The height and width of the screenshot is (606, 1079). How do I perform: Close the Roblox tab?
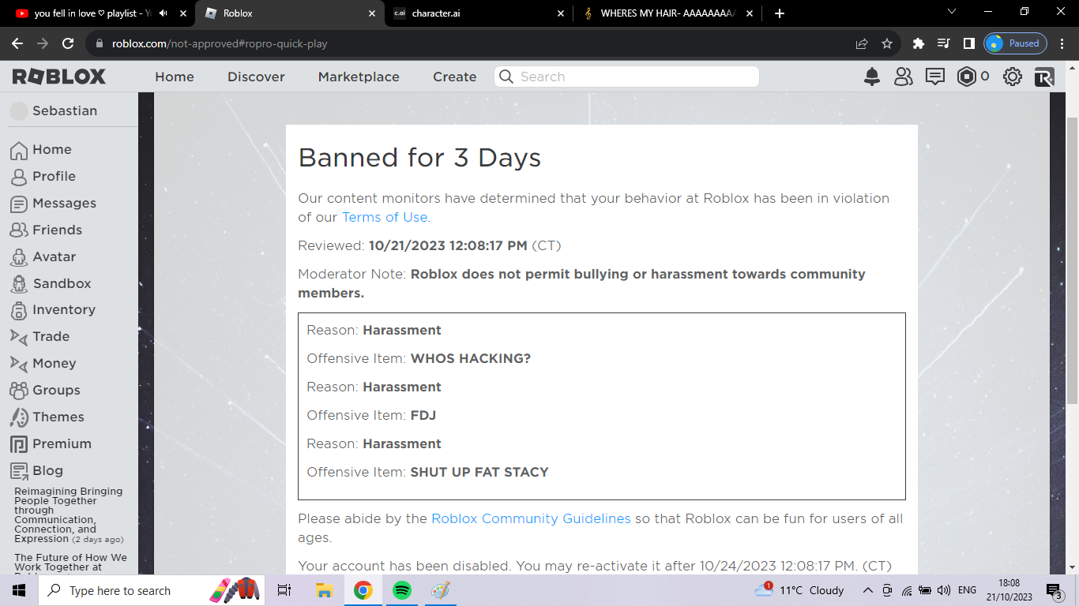(x=372, y=13)
